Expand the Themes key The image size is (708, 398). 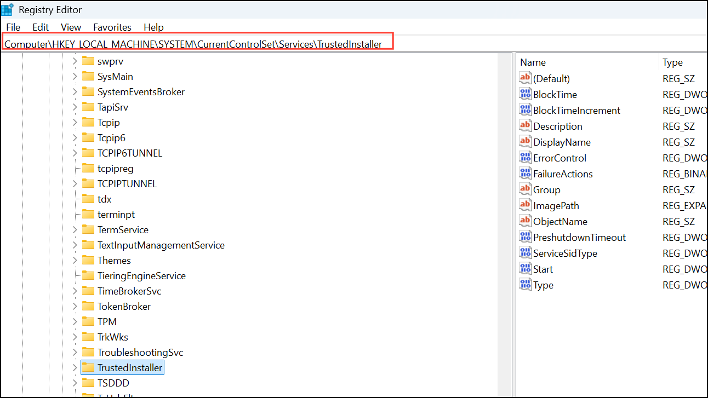coord(75,261)
